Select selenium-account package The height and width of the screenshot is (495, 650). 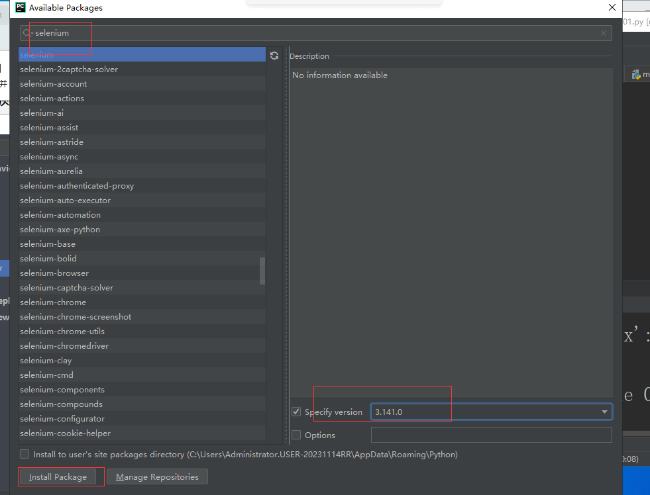[x=142, y=83]
